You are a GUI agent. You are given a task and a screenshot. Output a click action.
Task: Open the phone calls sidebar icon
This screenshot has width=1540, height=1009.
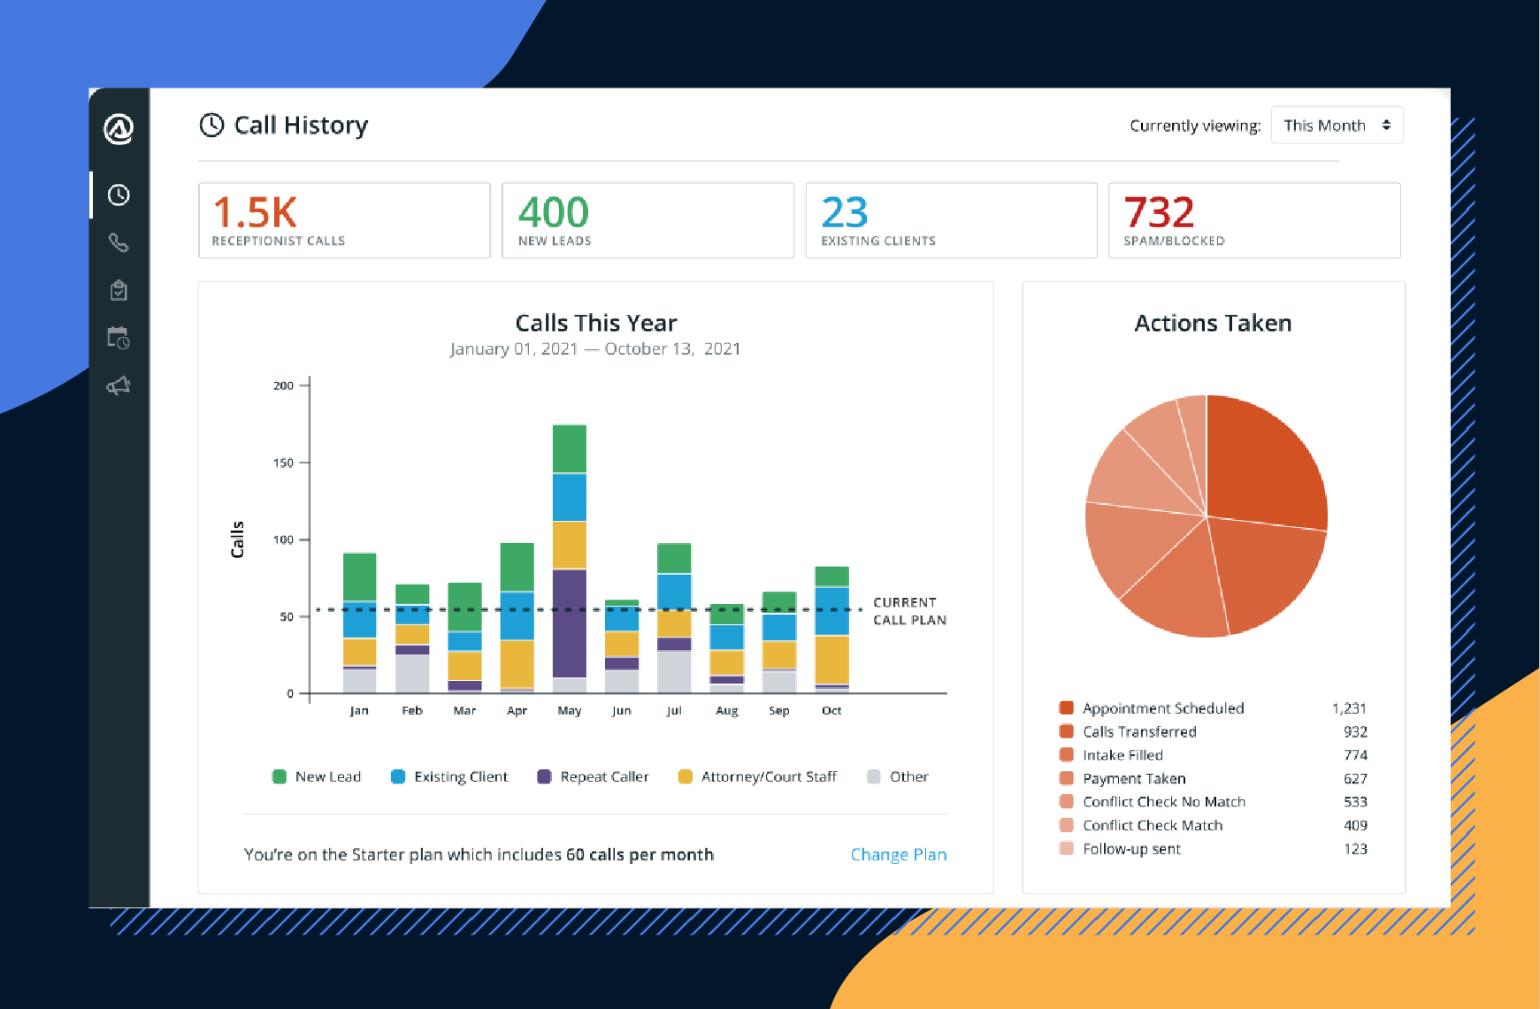[119, 242]
